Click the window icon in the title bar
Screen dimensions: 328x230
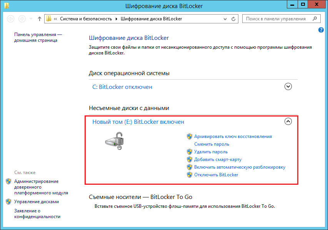coord(7,5)
